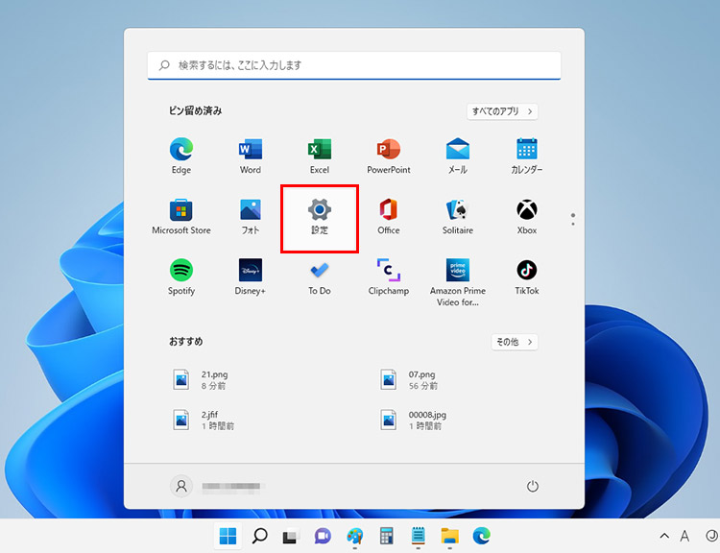Open recommended file 21.png

[206, 379]
